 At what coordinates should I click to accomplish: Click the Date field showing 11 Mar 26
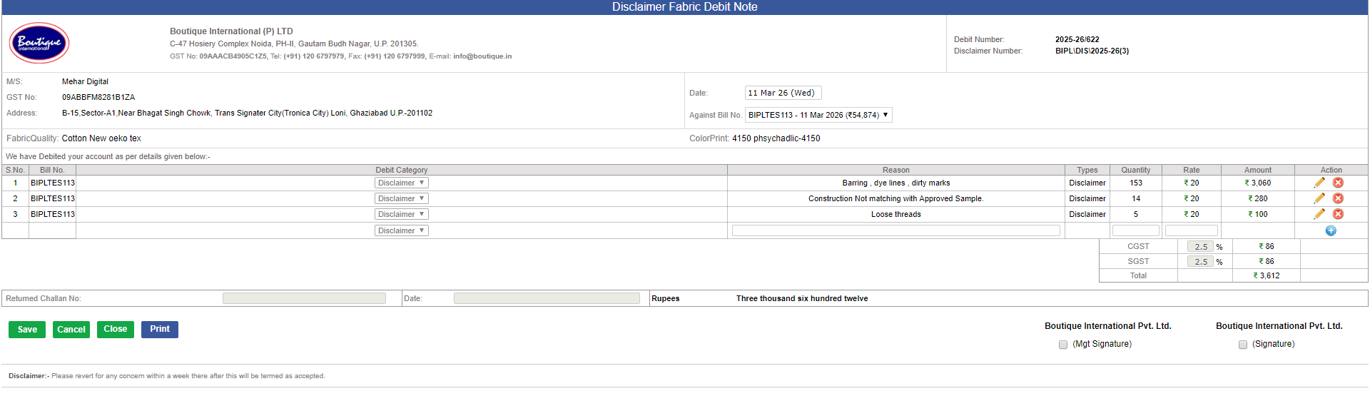(783, 93)
